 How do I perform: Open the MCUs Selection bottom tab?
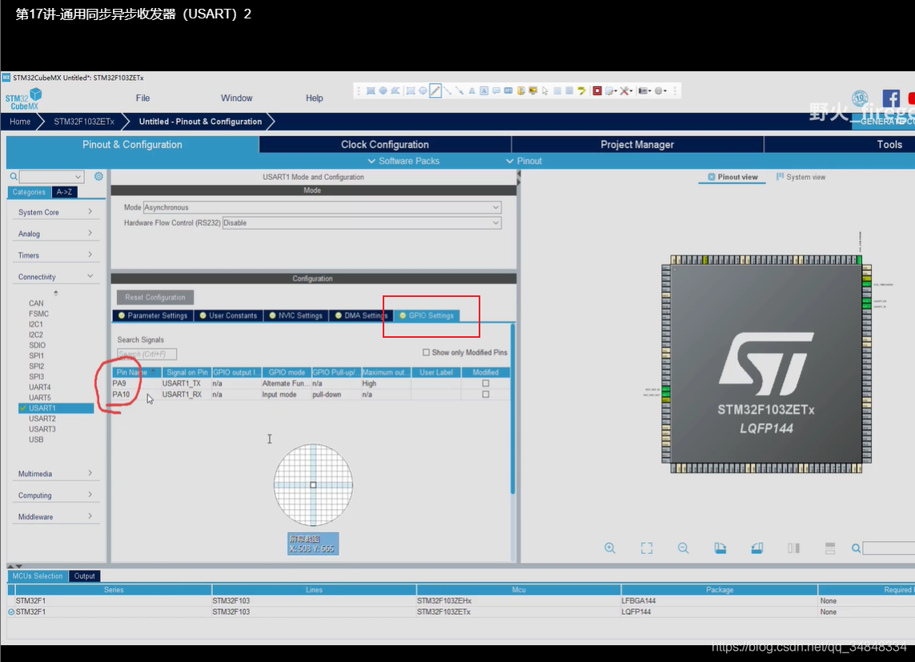coord(38,576)
